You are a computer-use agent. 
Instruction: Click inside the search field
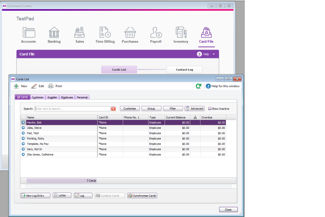pyautogui.click(x=72, y=108)
